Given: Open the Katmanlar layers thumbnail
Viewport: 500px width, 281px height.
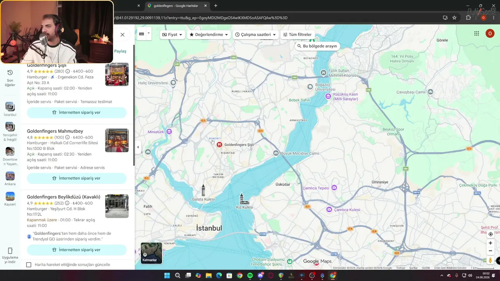Looking at the screenshot, I should 152,253.
